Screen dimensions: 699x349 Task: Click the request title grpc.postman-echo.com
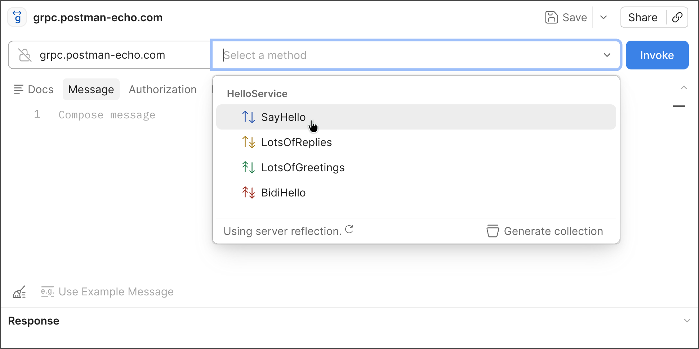pyautogui.click(x=98, y=17)
